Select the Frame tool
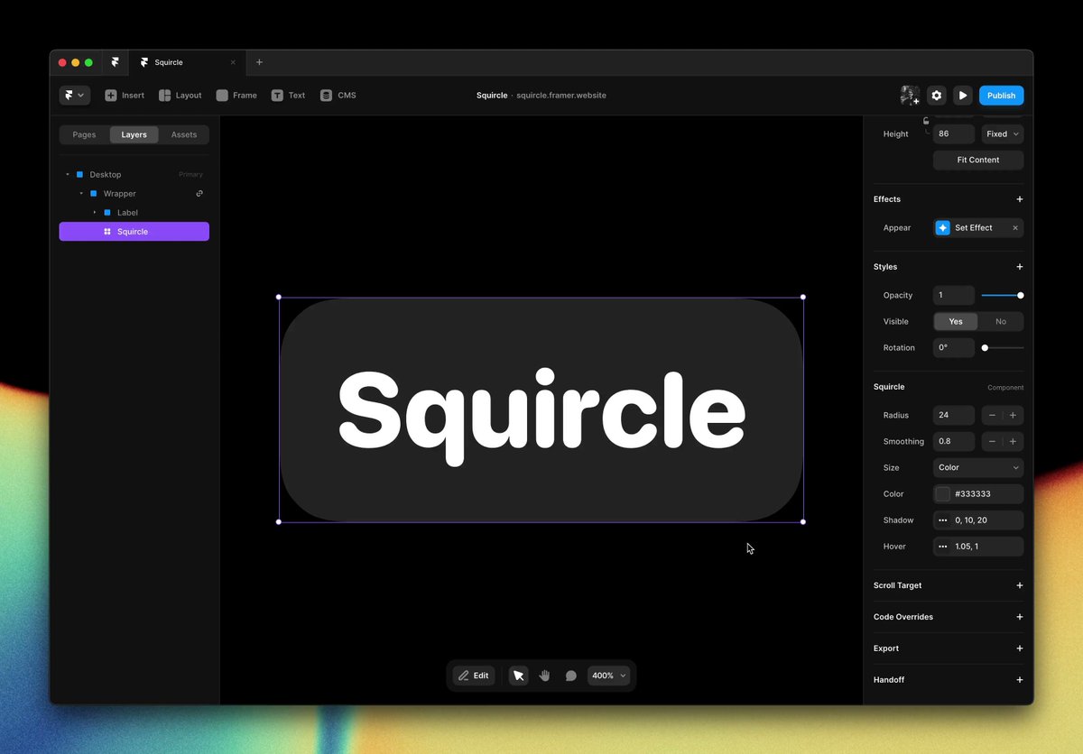This screenshot has width=1083, height=754. pyautogui.click(x=236, y=95)
